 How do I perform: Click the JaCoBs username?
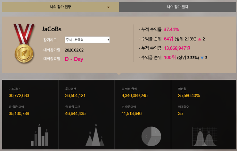pyautogui.click(x=52, y=29)
